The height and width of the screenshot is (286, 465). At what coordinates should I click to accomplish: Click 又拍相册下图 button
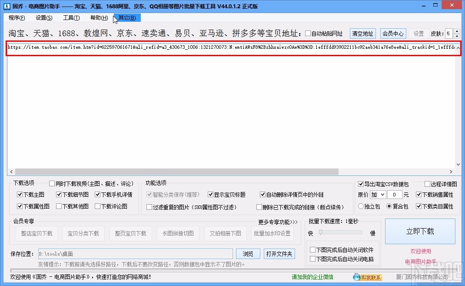click(x=226, y=233)
